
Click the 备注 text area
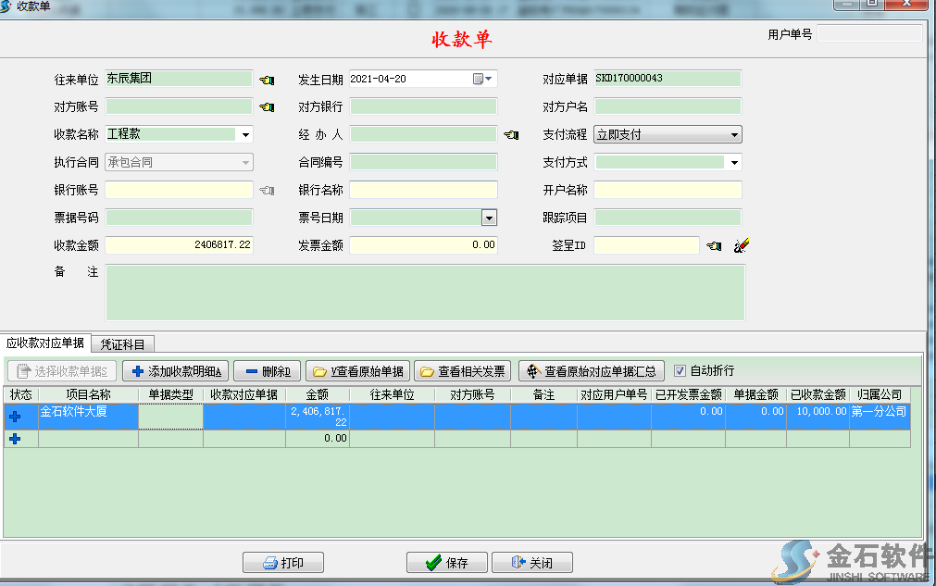[x=425, y=293]
